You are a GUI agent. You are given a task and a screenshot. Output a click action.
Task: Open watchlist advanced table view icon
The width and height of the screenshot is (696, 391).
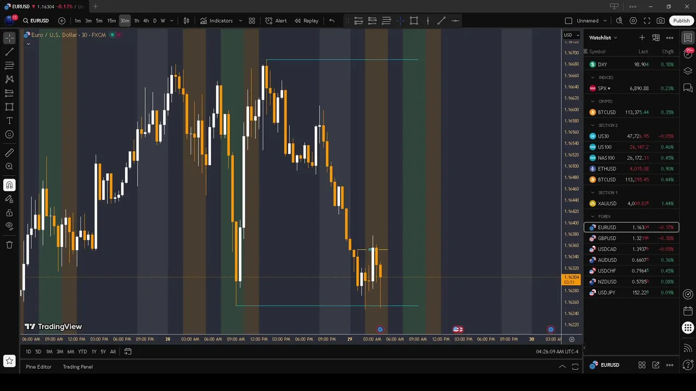click(x=656, y=37)
